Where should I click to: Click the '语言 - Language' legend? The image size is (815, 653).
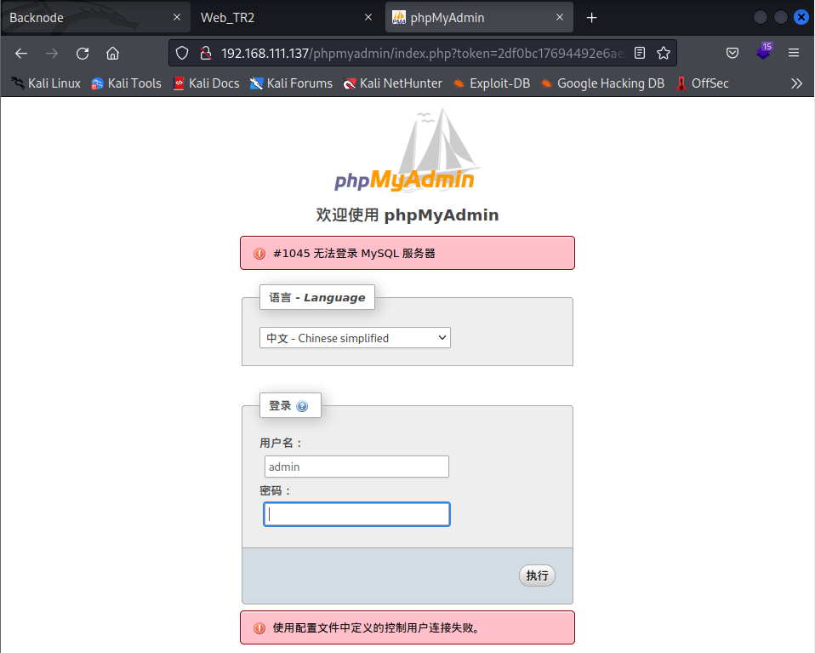pos(317,297)
